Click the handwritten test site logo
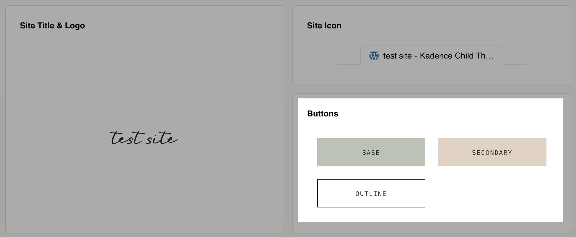 (x=144, y=138)
